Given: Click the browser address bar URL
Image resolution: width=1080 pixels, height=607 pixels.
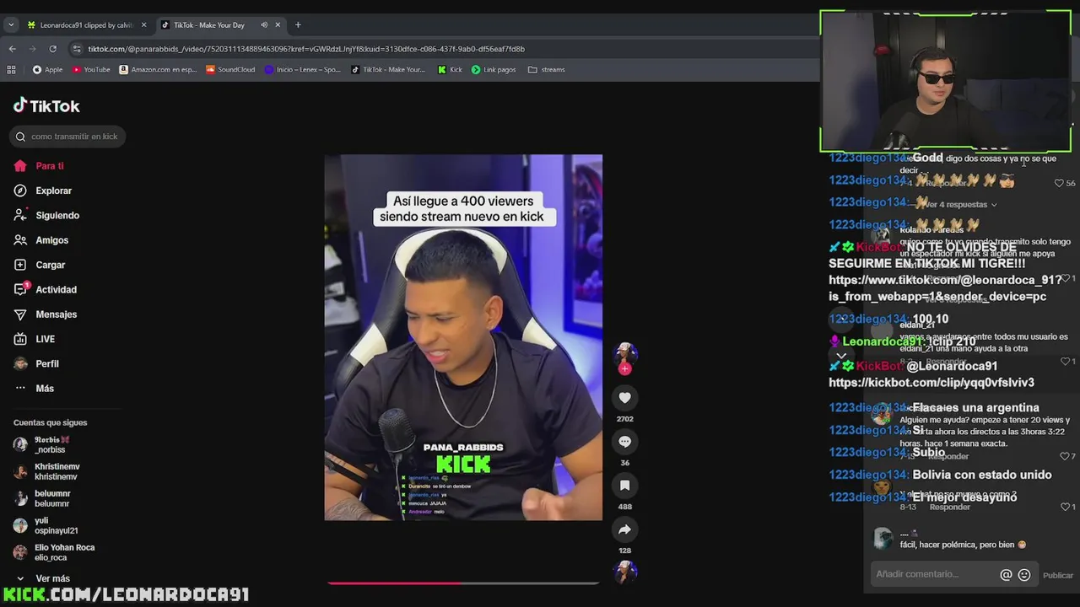Looking at the screenshot, I should tap(306, 49).
